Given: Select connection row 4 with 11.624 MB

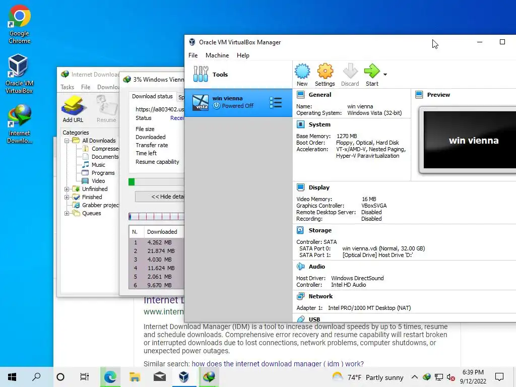Looking at the screenshot, I should tap(157, 268).
